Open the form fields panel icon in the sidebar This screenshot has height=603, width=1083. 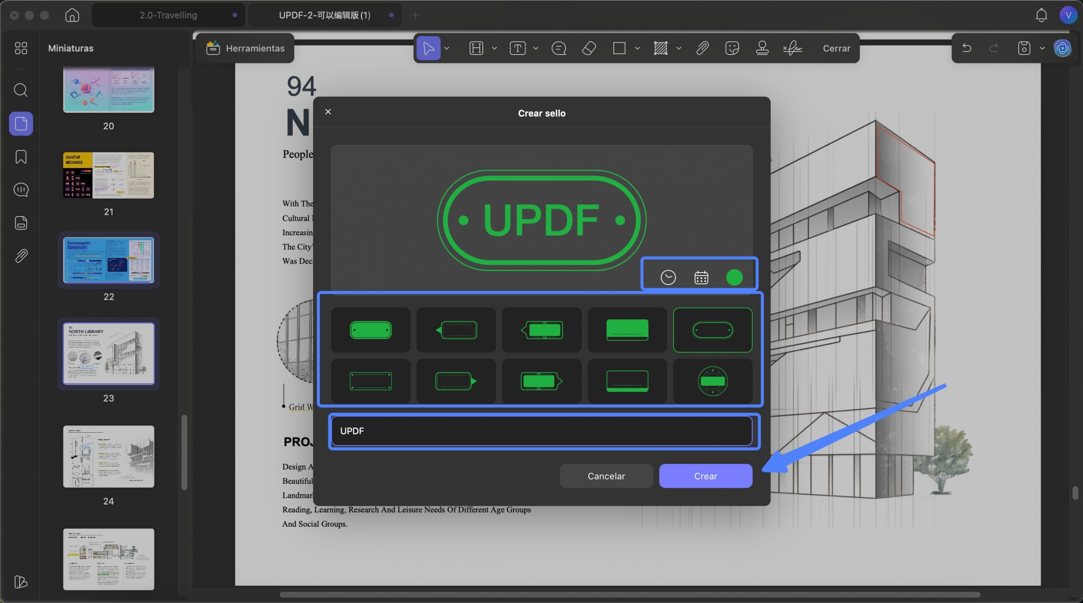pos(21,223)
